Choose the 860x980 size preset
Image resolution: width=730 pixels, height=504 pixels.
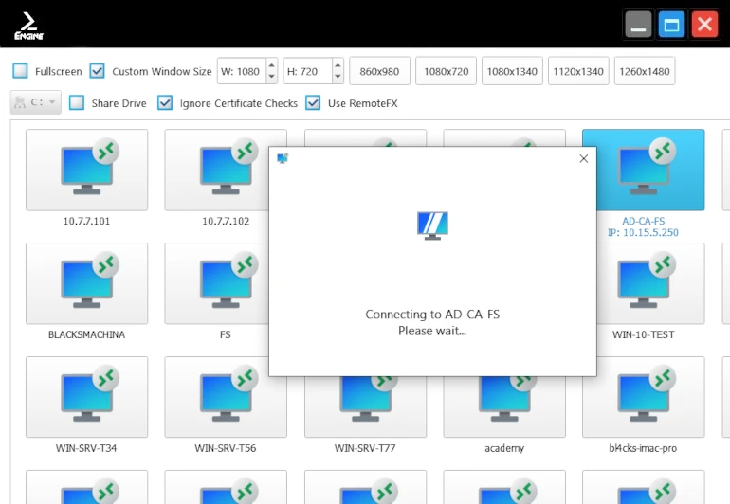379,71
